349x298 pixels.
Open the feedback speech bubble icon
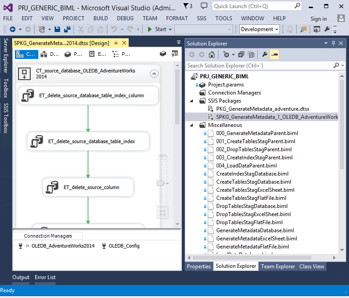[204, 6]
